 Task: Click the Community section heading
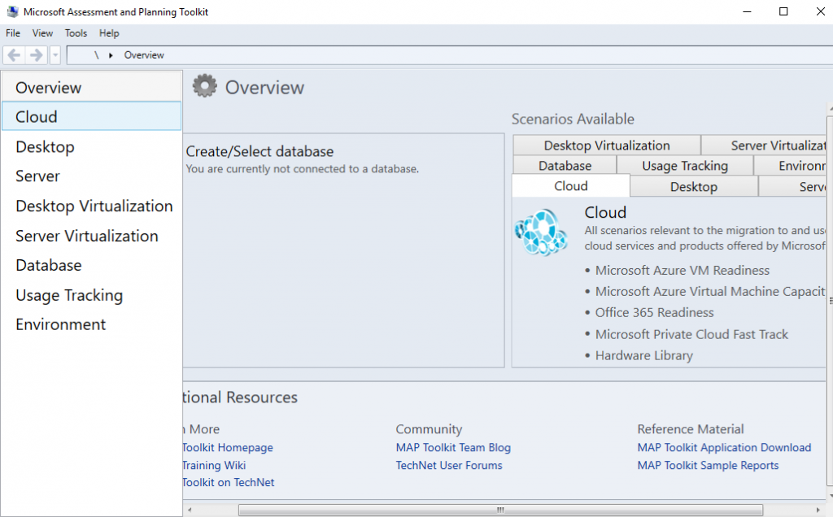coord(429,429)
